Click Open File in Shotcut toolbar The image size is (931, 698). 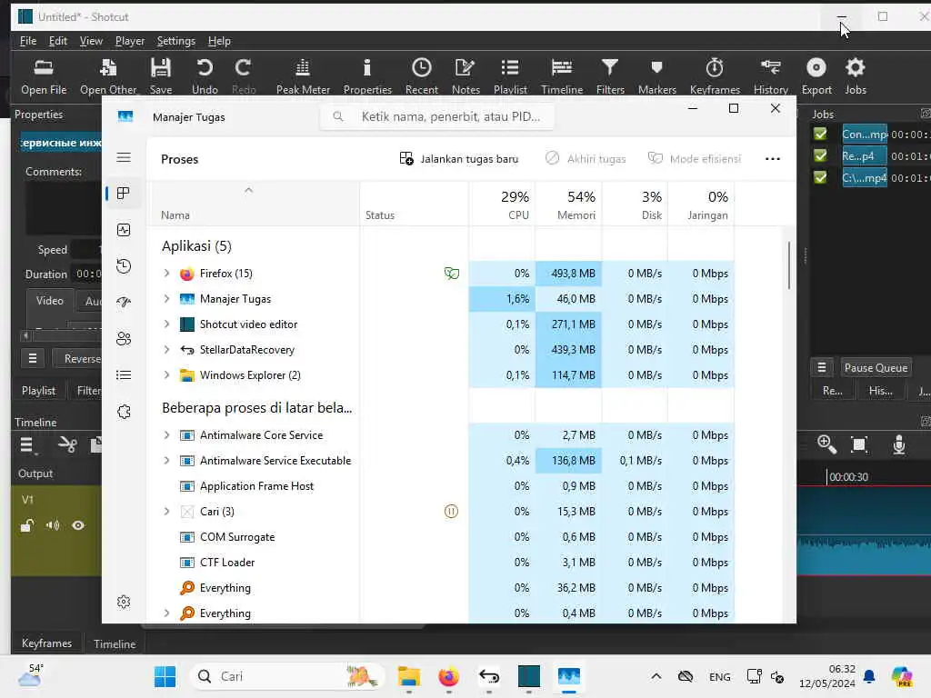44,77
